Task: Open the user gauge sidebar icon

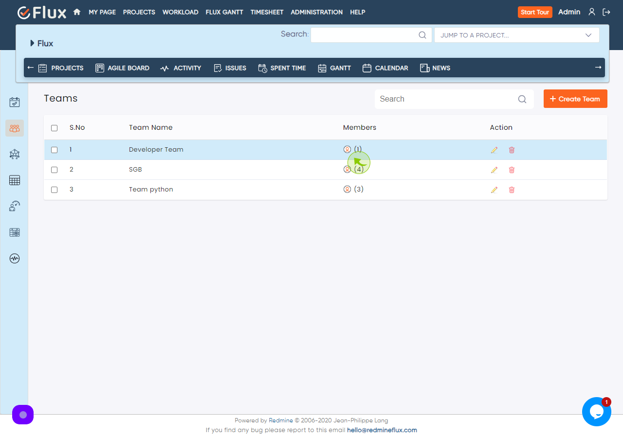Action: click(x=15, y=206)
